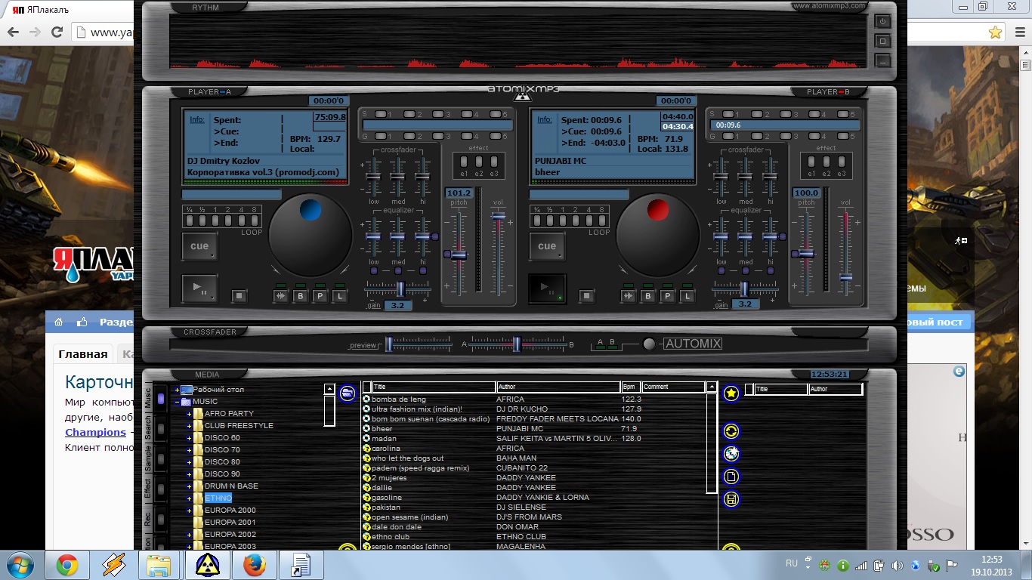
Task: Expand the Рабочий стол tree node
Action: click(178, 390)
